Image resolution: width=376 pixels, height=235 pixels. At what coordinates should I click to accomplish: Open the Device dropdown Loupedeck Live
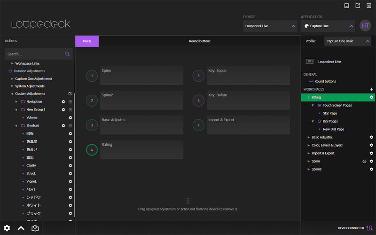(x=270, y=26)
